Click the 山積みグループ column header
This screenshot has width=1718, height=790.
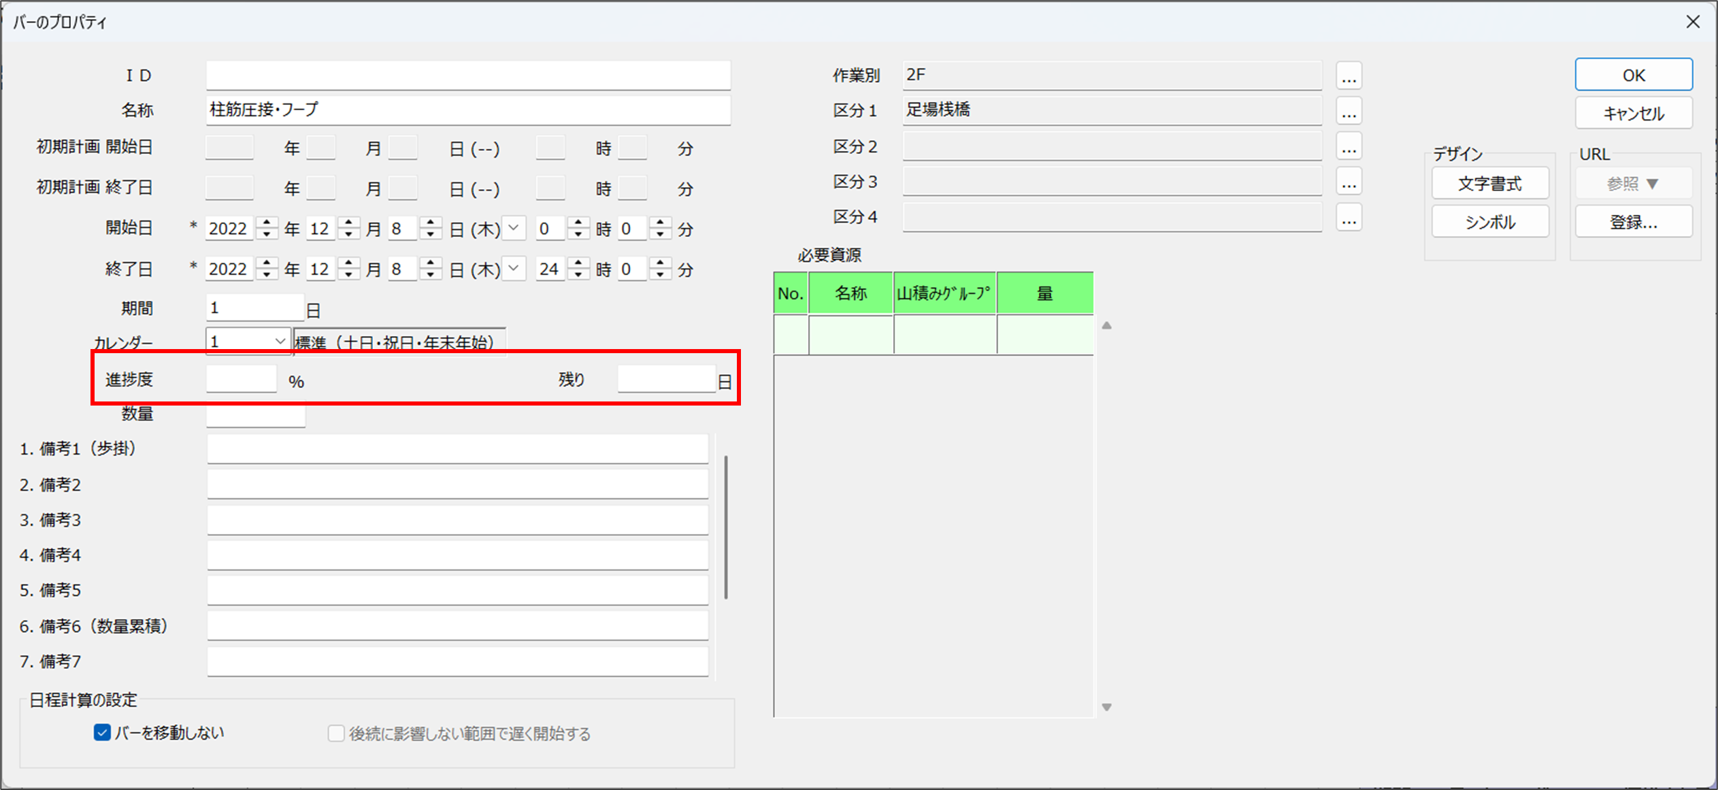tap(944, 293)
